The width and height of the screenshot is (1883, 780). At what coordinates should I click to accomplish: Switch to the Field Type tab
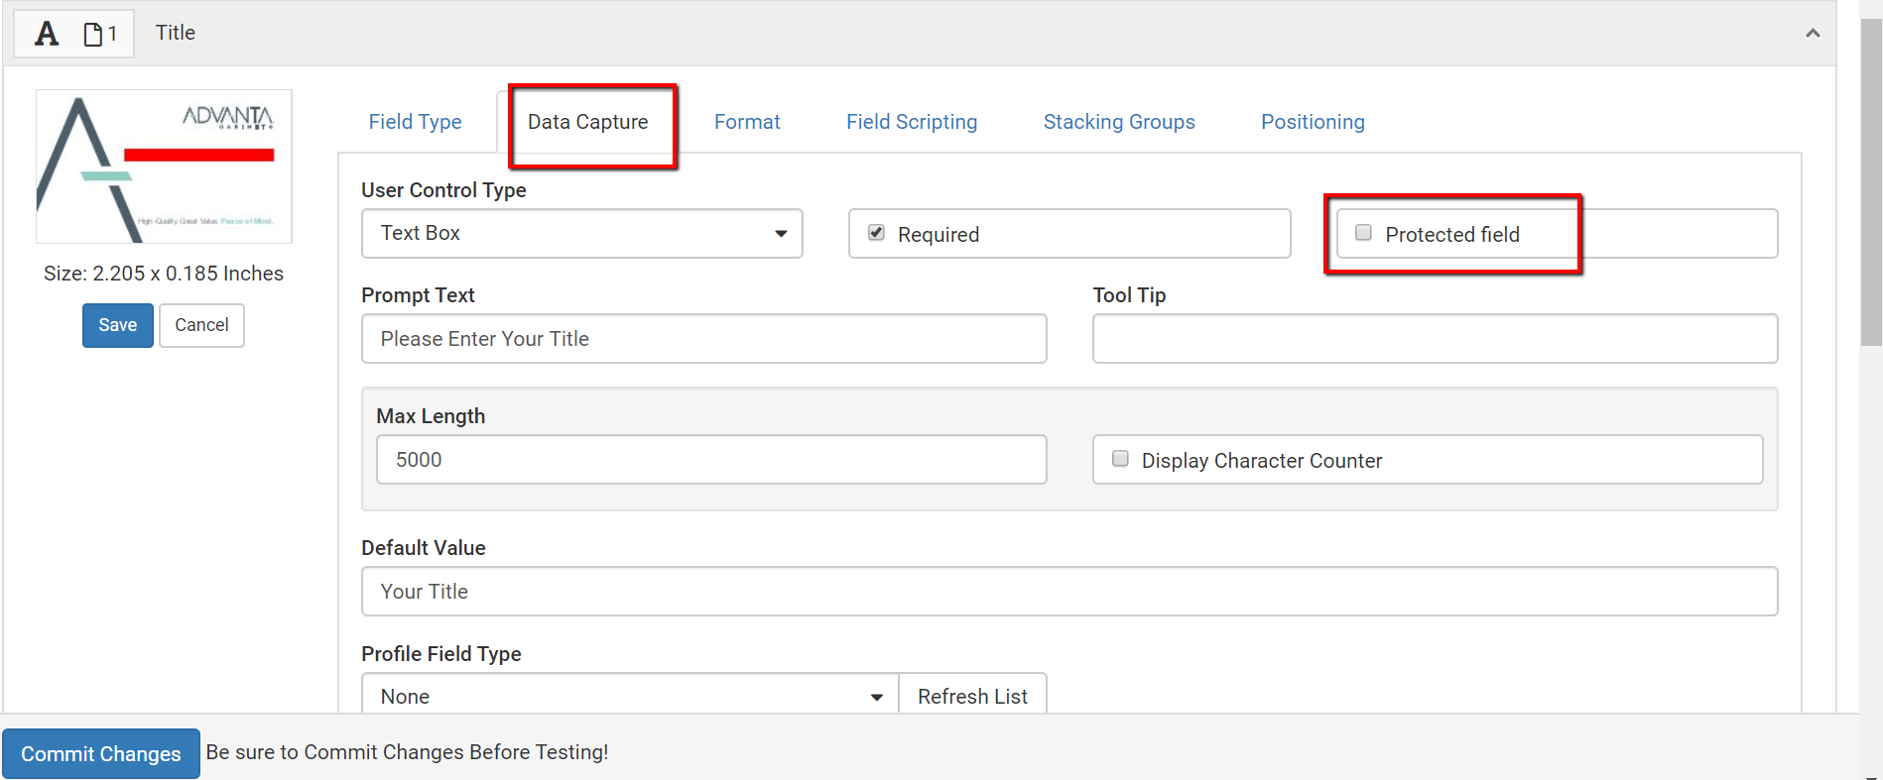415,122
